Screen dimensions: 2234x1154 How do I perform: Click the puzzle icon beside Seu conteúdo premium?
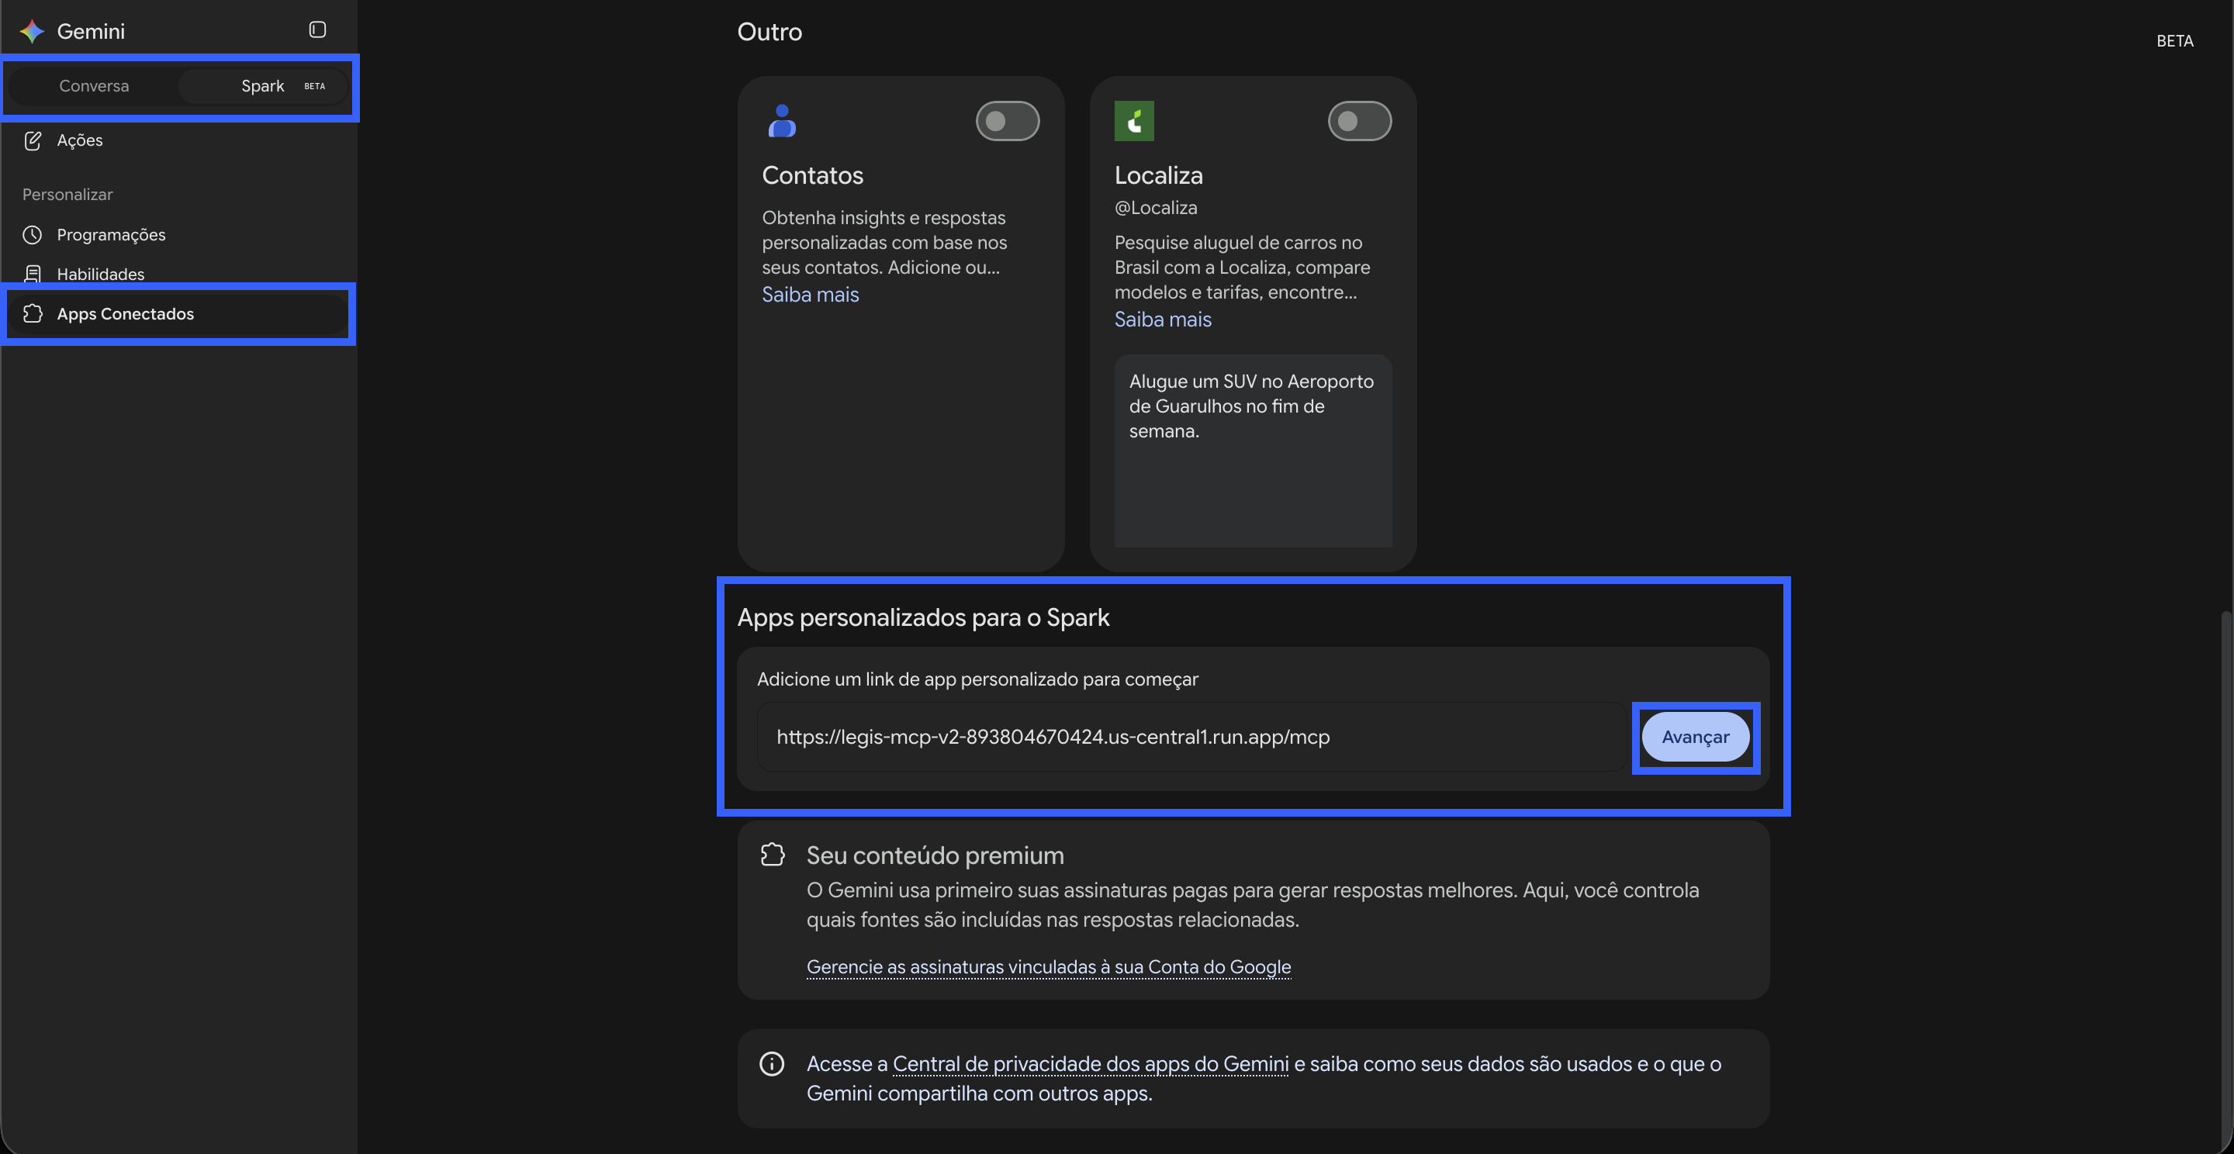click(x=772, y=855)
